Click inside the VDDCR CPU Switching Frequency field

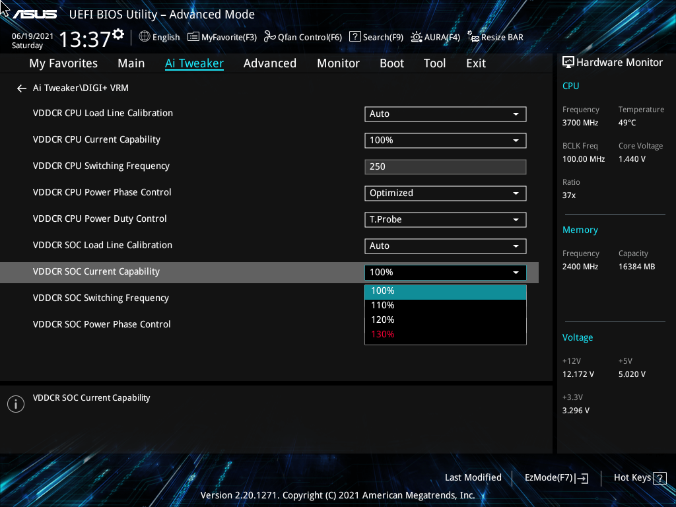click(445, 166)
